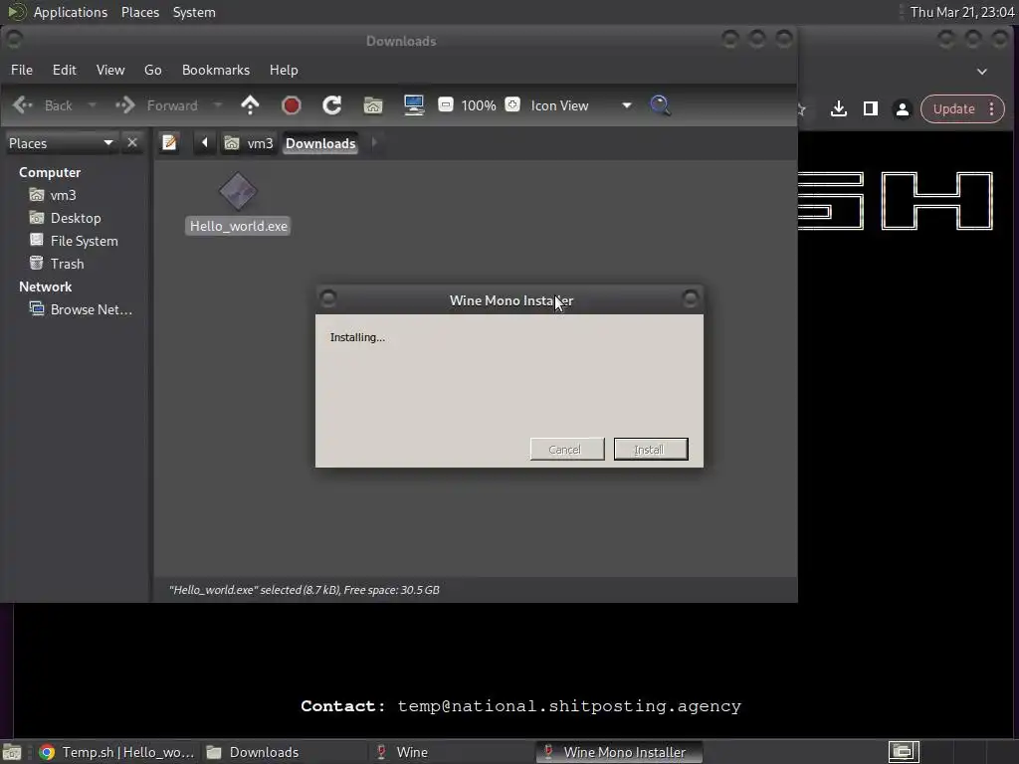The width and height of the screenshot is (1019, 764).
Task: Select File System in sidebar
Action: 74,241
